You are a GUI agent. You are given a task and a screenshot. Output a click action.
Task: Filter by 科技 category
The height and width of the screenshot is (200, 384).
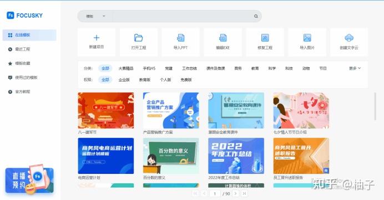coord(289,68)
